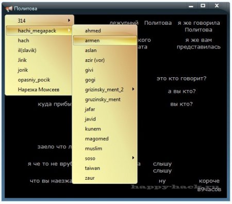Play the phrase 'это кто говорит?'
Image resolution: width=232 pixels, height=204 pixels.
(181, 78)
